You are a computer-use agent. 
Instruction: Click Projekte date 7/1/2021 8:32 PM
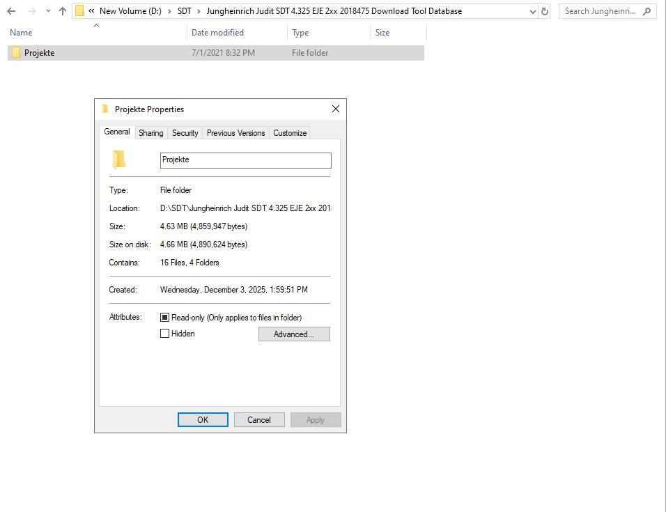[x=223, y=53]
